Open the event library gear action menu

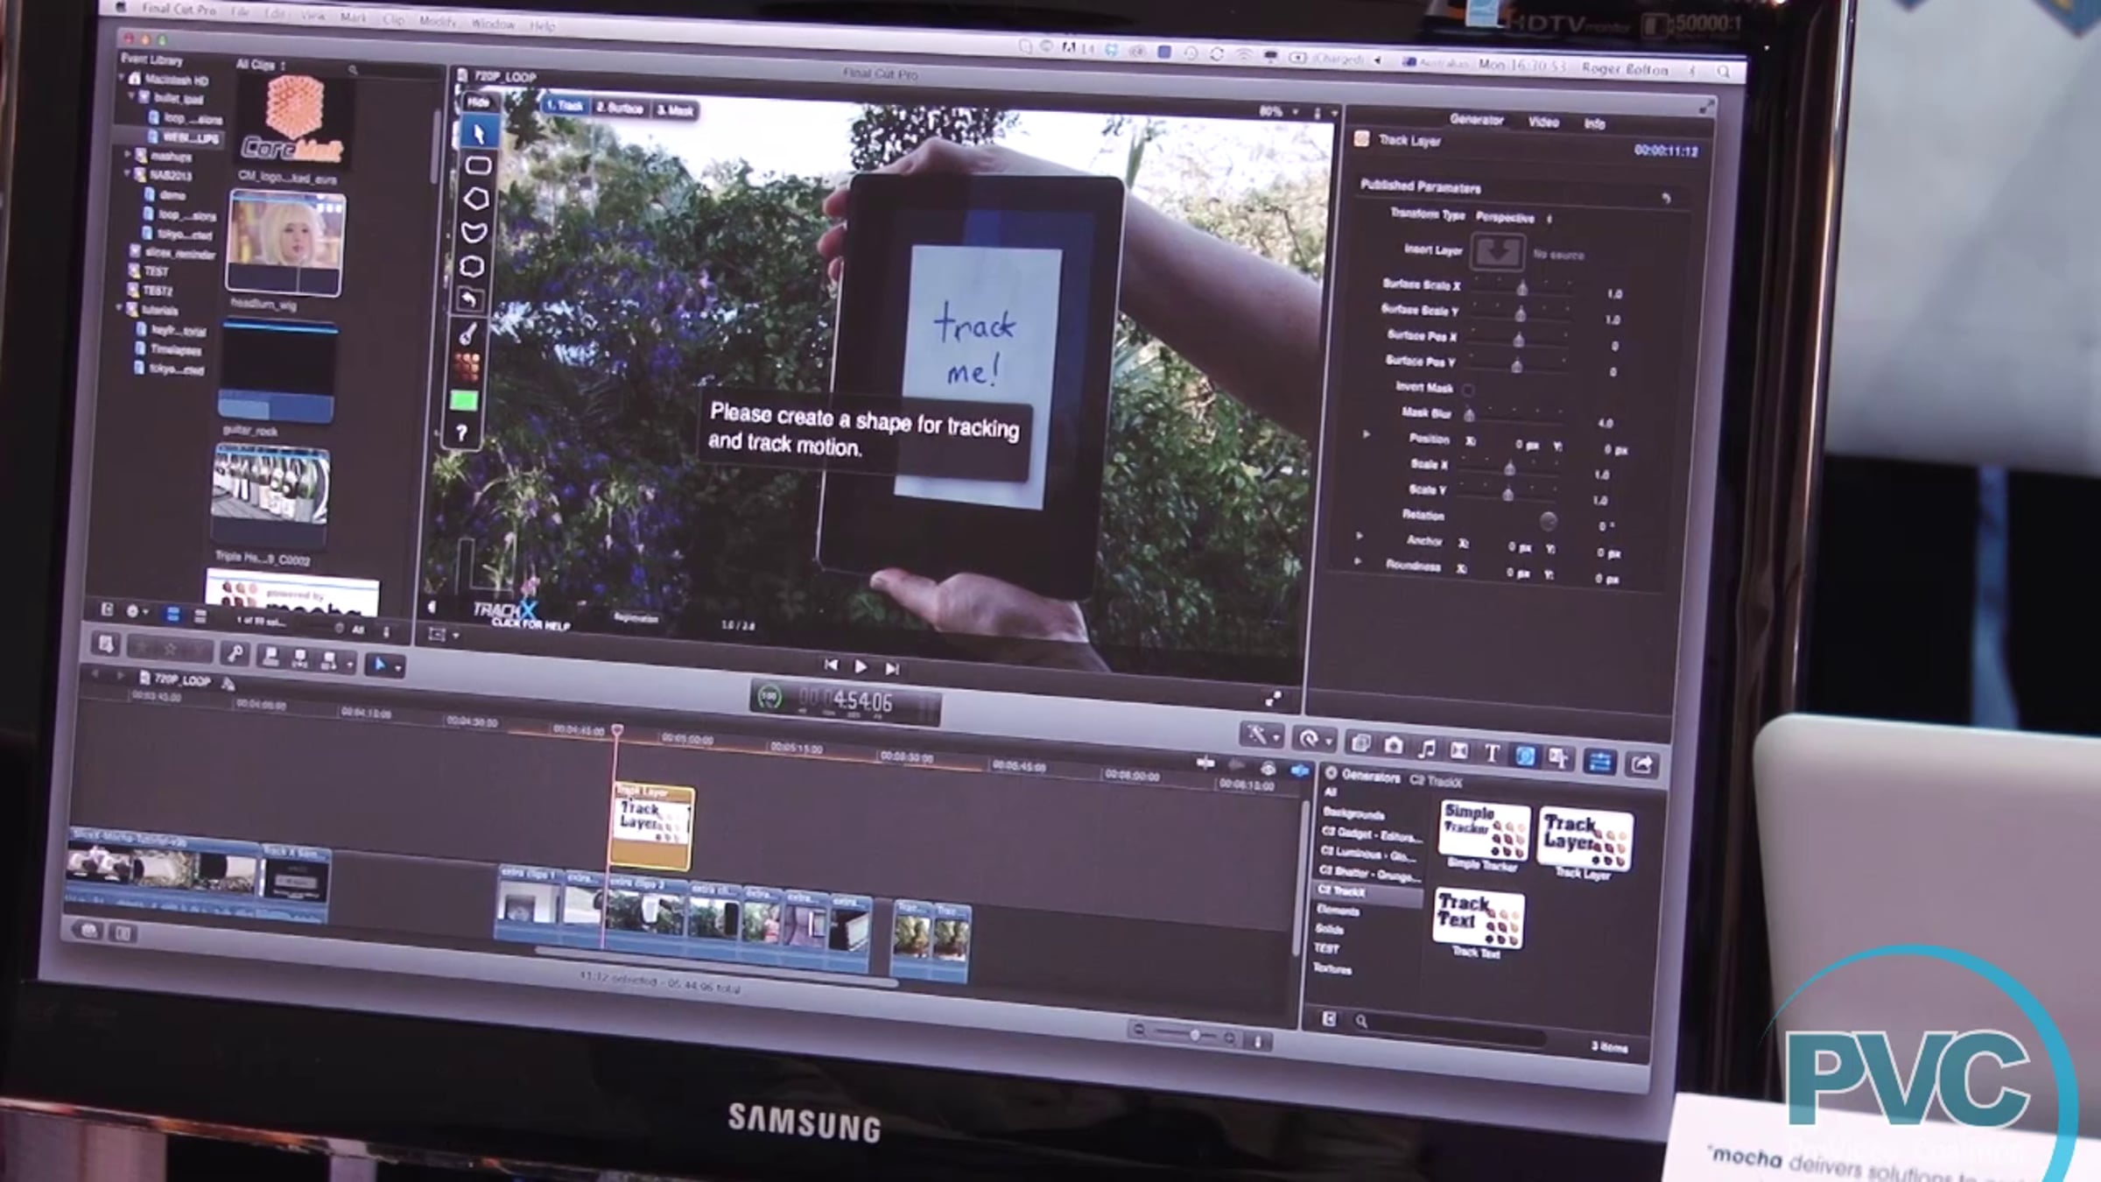137,611
